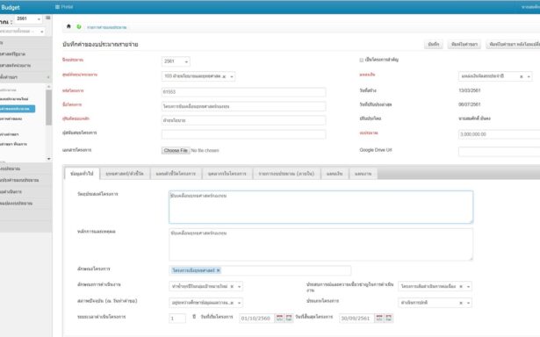Click the middle print button near the top right
The height and width of the screenshot is (337, 540).
click(464, 45)
